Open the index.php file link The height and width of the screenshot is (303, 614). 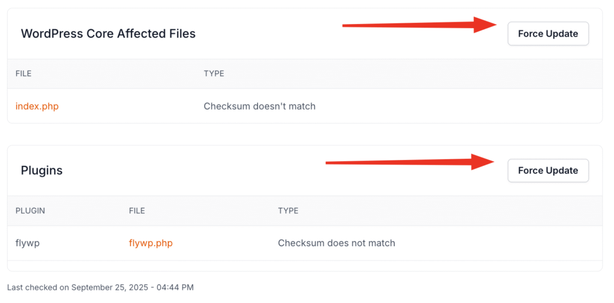pos(37,107)
